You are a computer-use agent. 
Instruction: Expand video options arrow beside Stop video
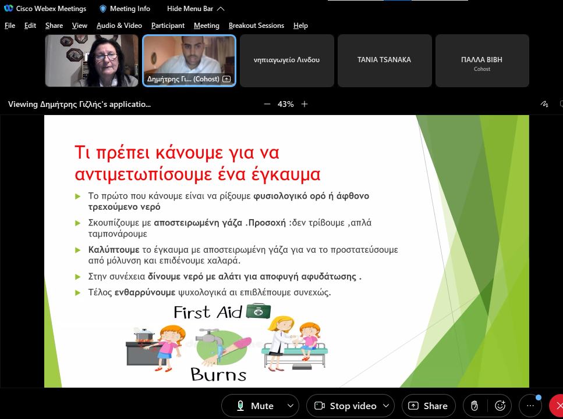click(x=386, y=406)
